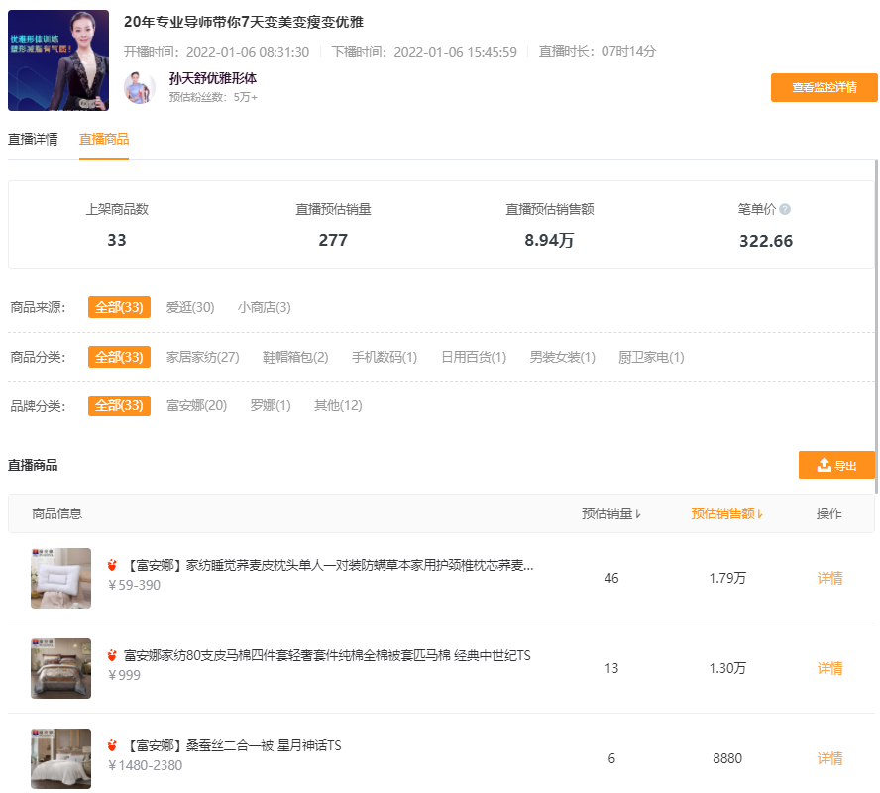Click the 322.66 average order value
880x793 pixels.
click(765, 241)
